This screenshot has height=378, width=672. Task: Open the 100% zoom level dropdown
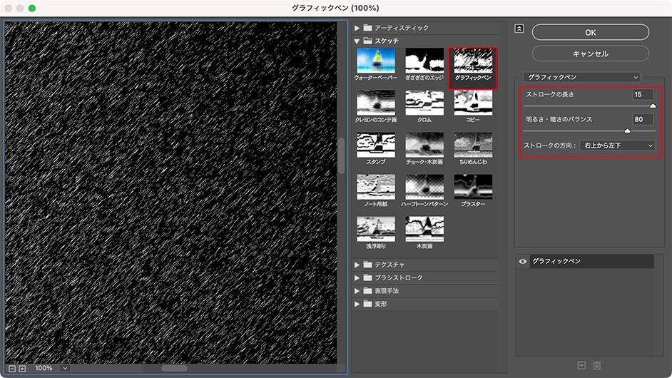tap(50, 368)
